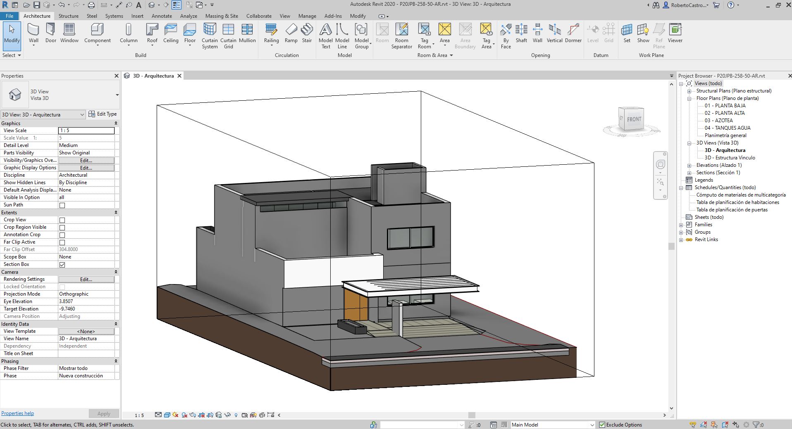
Task: Click Edit for Visibility/Graphics Overrides
Action: tap(86, 160)
